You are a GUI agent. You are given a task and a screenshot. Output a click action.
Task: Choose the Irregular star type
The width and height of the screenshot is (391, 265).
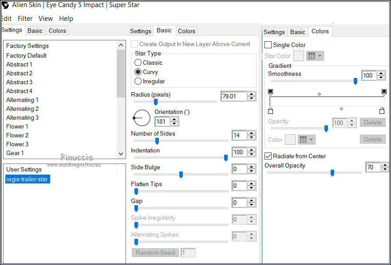(138, 82)
